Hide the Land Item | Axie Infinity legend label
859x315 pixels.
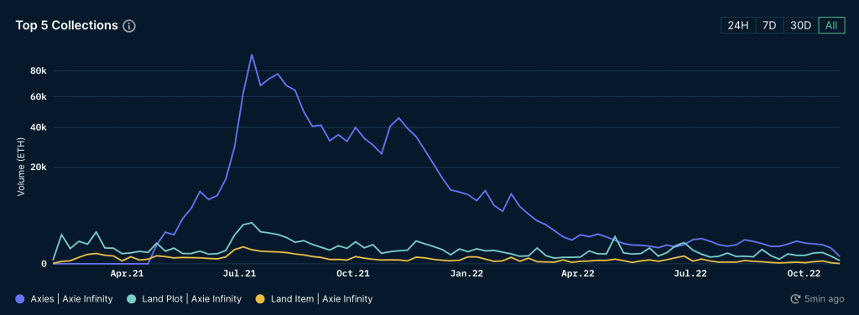coord(320,298)
